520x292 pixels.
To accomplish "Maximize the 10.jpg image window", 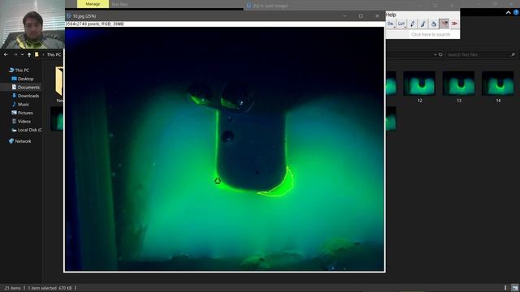I will (x=361, y=16).
